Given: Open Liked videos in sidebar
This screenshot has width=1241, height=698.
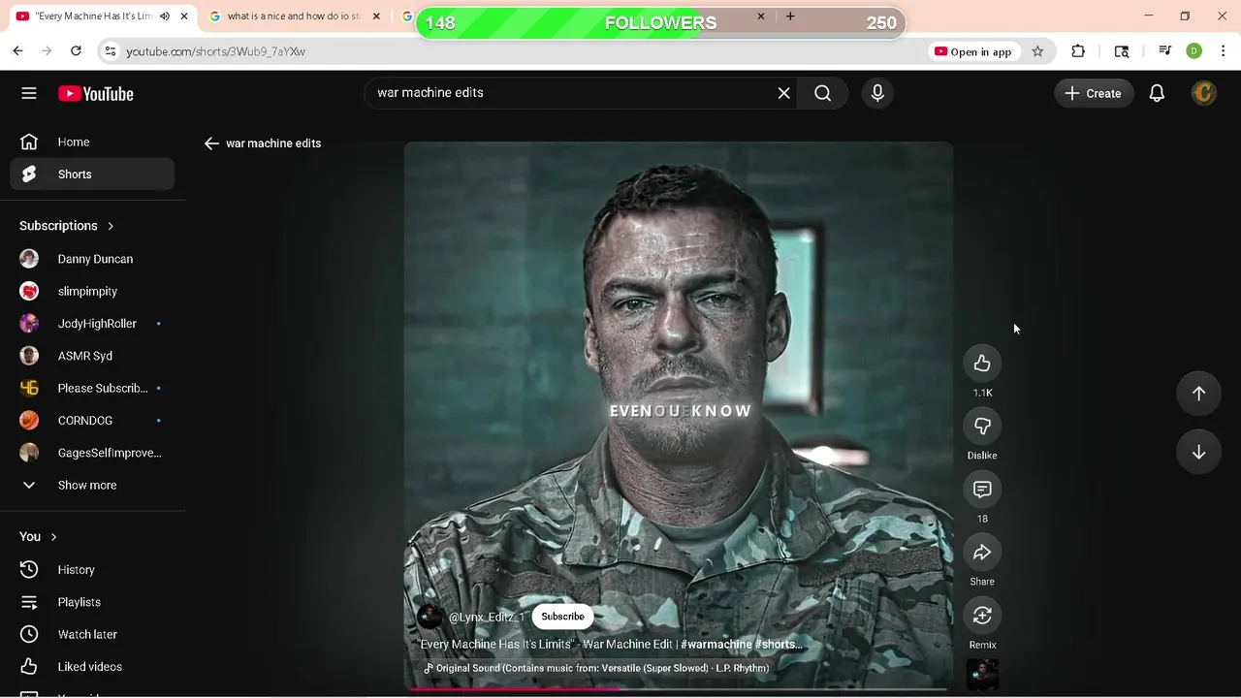Looking at the screenshot, I should point(92,667).
